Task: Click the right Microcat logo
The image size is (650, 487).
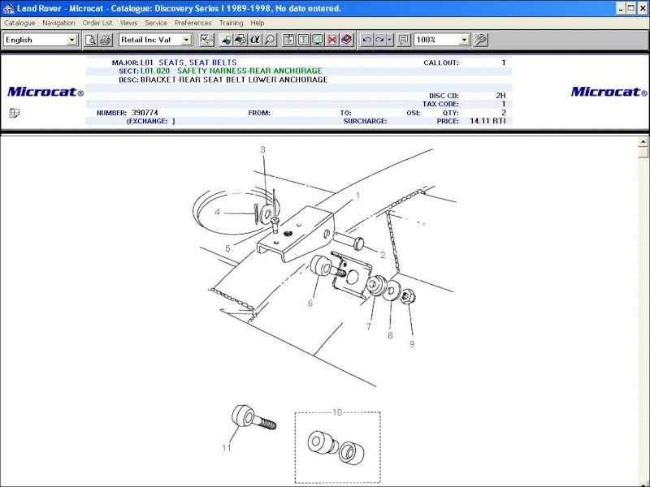Action: coord(609,92)
